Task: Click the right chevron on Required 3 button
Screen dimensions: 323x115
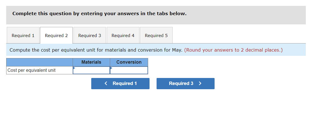Action: [200, 84]
